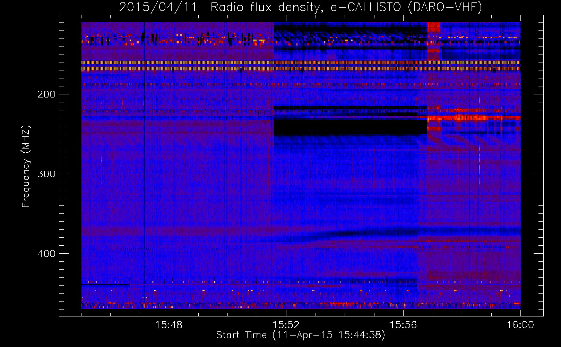Select the "16:00" time tick label

[x=520, y=325]
